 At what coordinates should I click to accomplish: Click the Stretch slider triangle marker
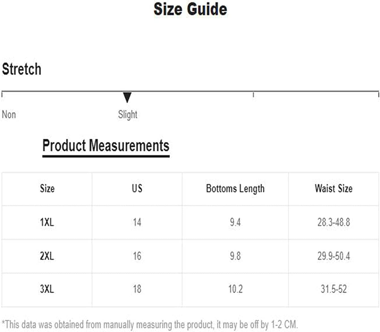pyautogui.click(x=127, y=97)
